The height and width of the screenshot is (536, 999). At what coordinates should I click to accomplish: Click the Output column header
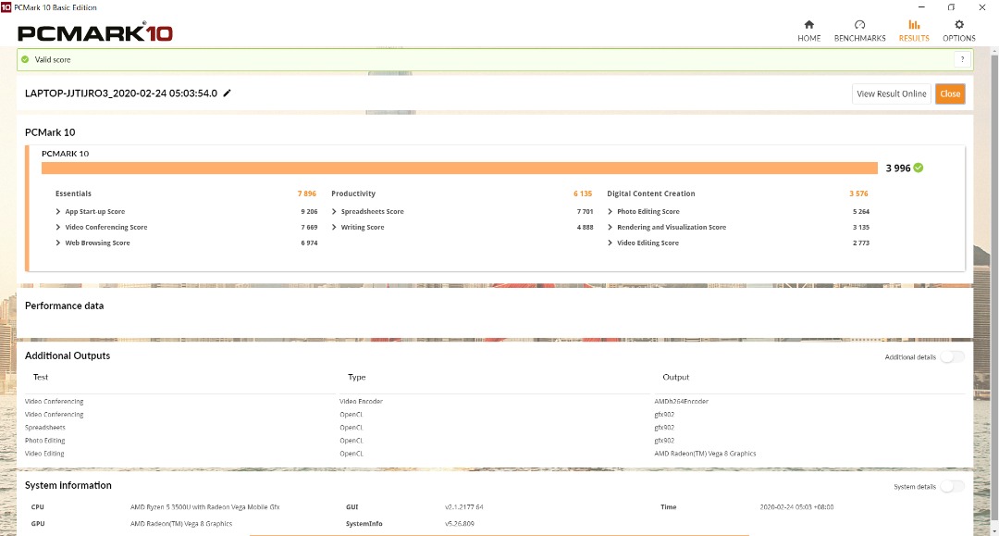click(675, 378)
